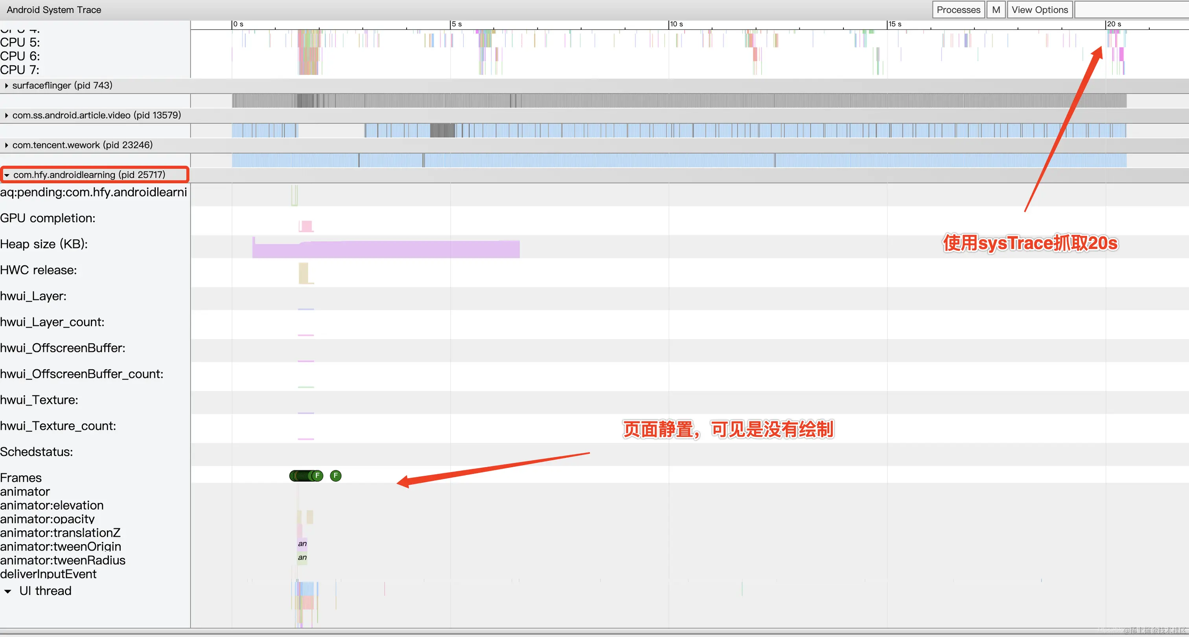Collapse the UI thread section
Viewport: 1189px width, 637px height.
8,591
